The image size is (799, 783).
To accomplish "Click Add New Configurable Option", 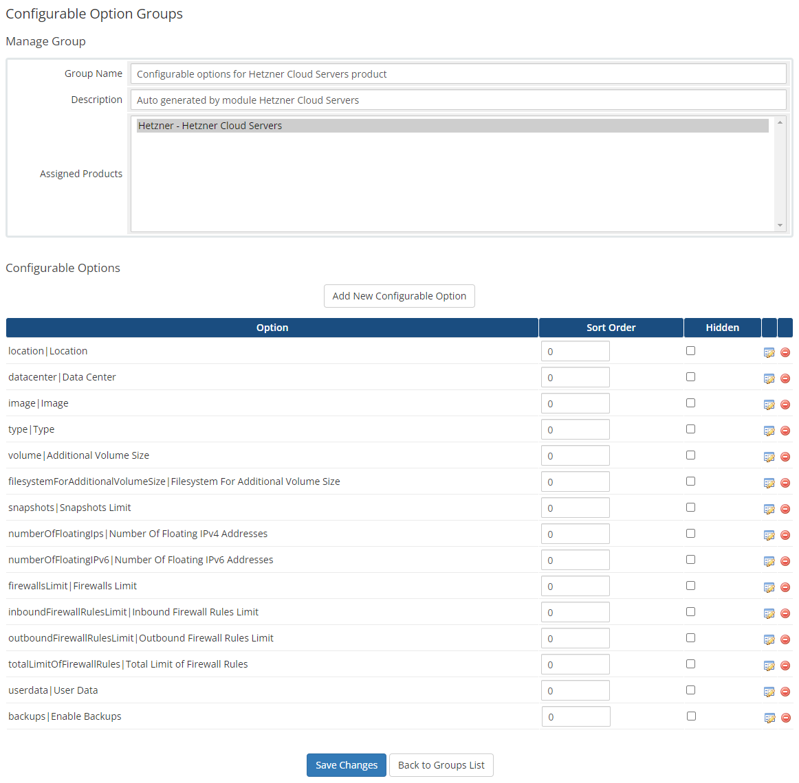I will coord(399,296).
